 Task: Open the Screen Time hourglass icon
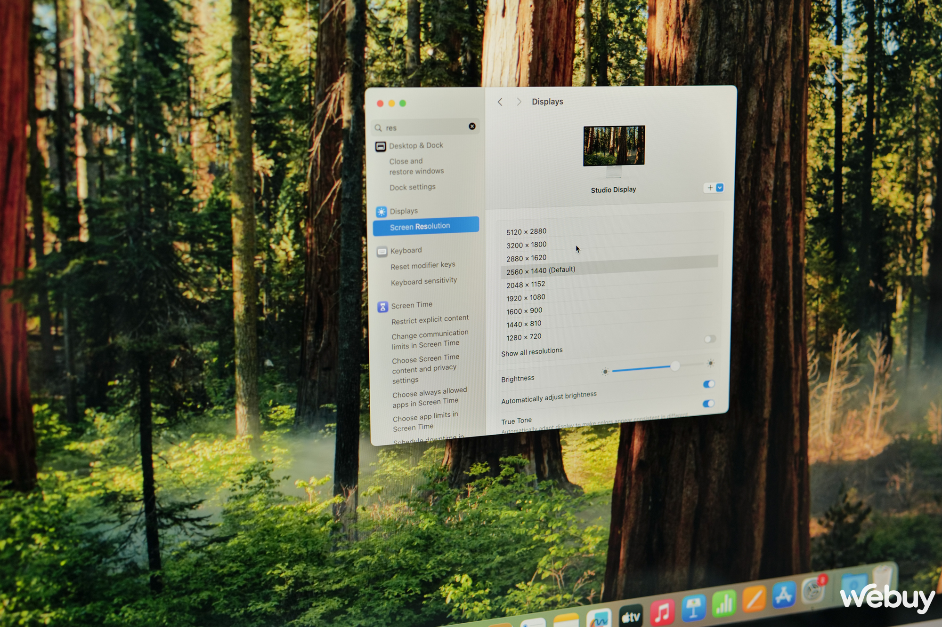[x=382, y=304]
